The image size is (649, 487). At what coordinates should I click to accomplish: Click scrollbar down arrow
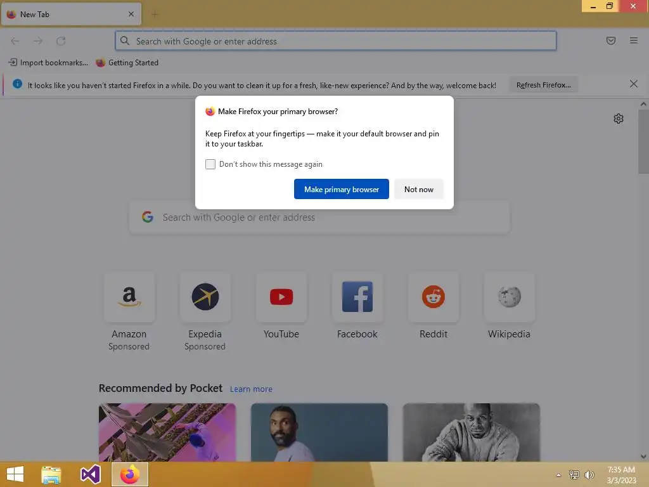643,457
